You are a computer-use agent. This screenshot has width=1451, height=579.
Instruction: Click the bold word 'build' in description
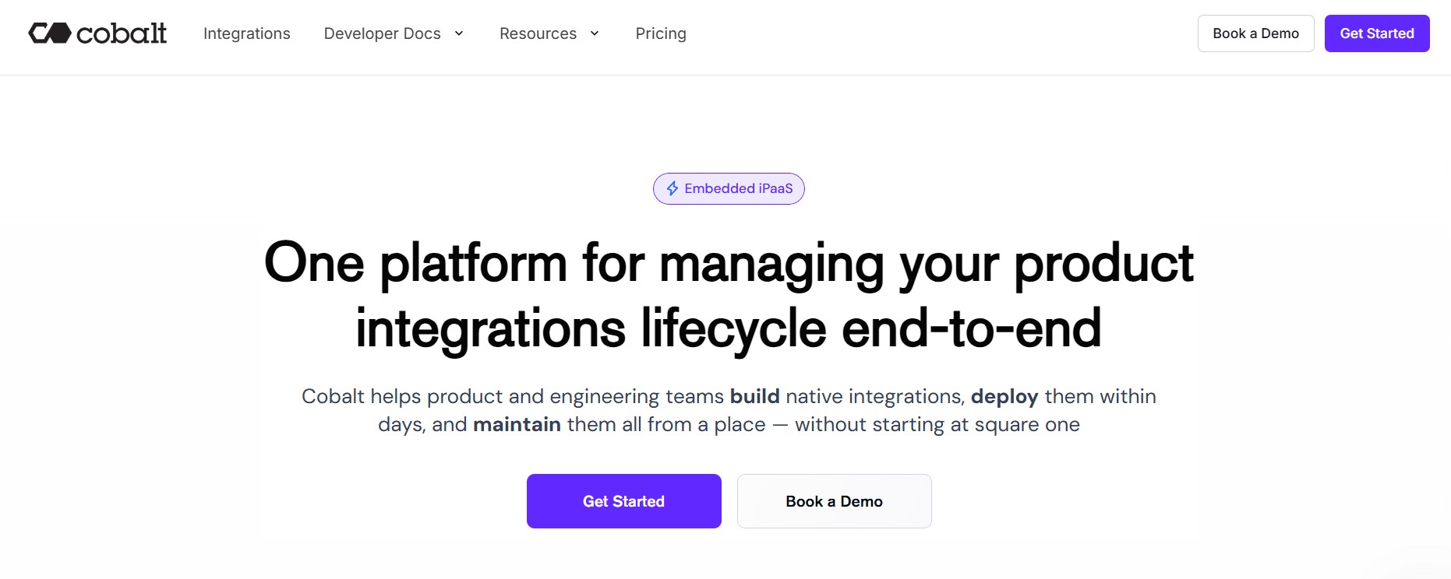(x=754, y=396)
